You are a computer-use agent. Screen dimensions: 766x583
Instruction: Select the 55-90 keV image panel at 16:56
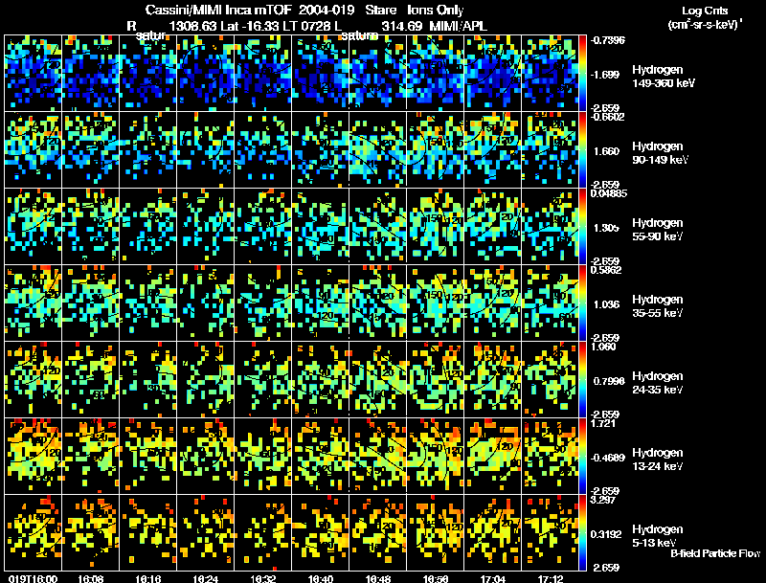436,227
